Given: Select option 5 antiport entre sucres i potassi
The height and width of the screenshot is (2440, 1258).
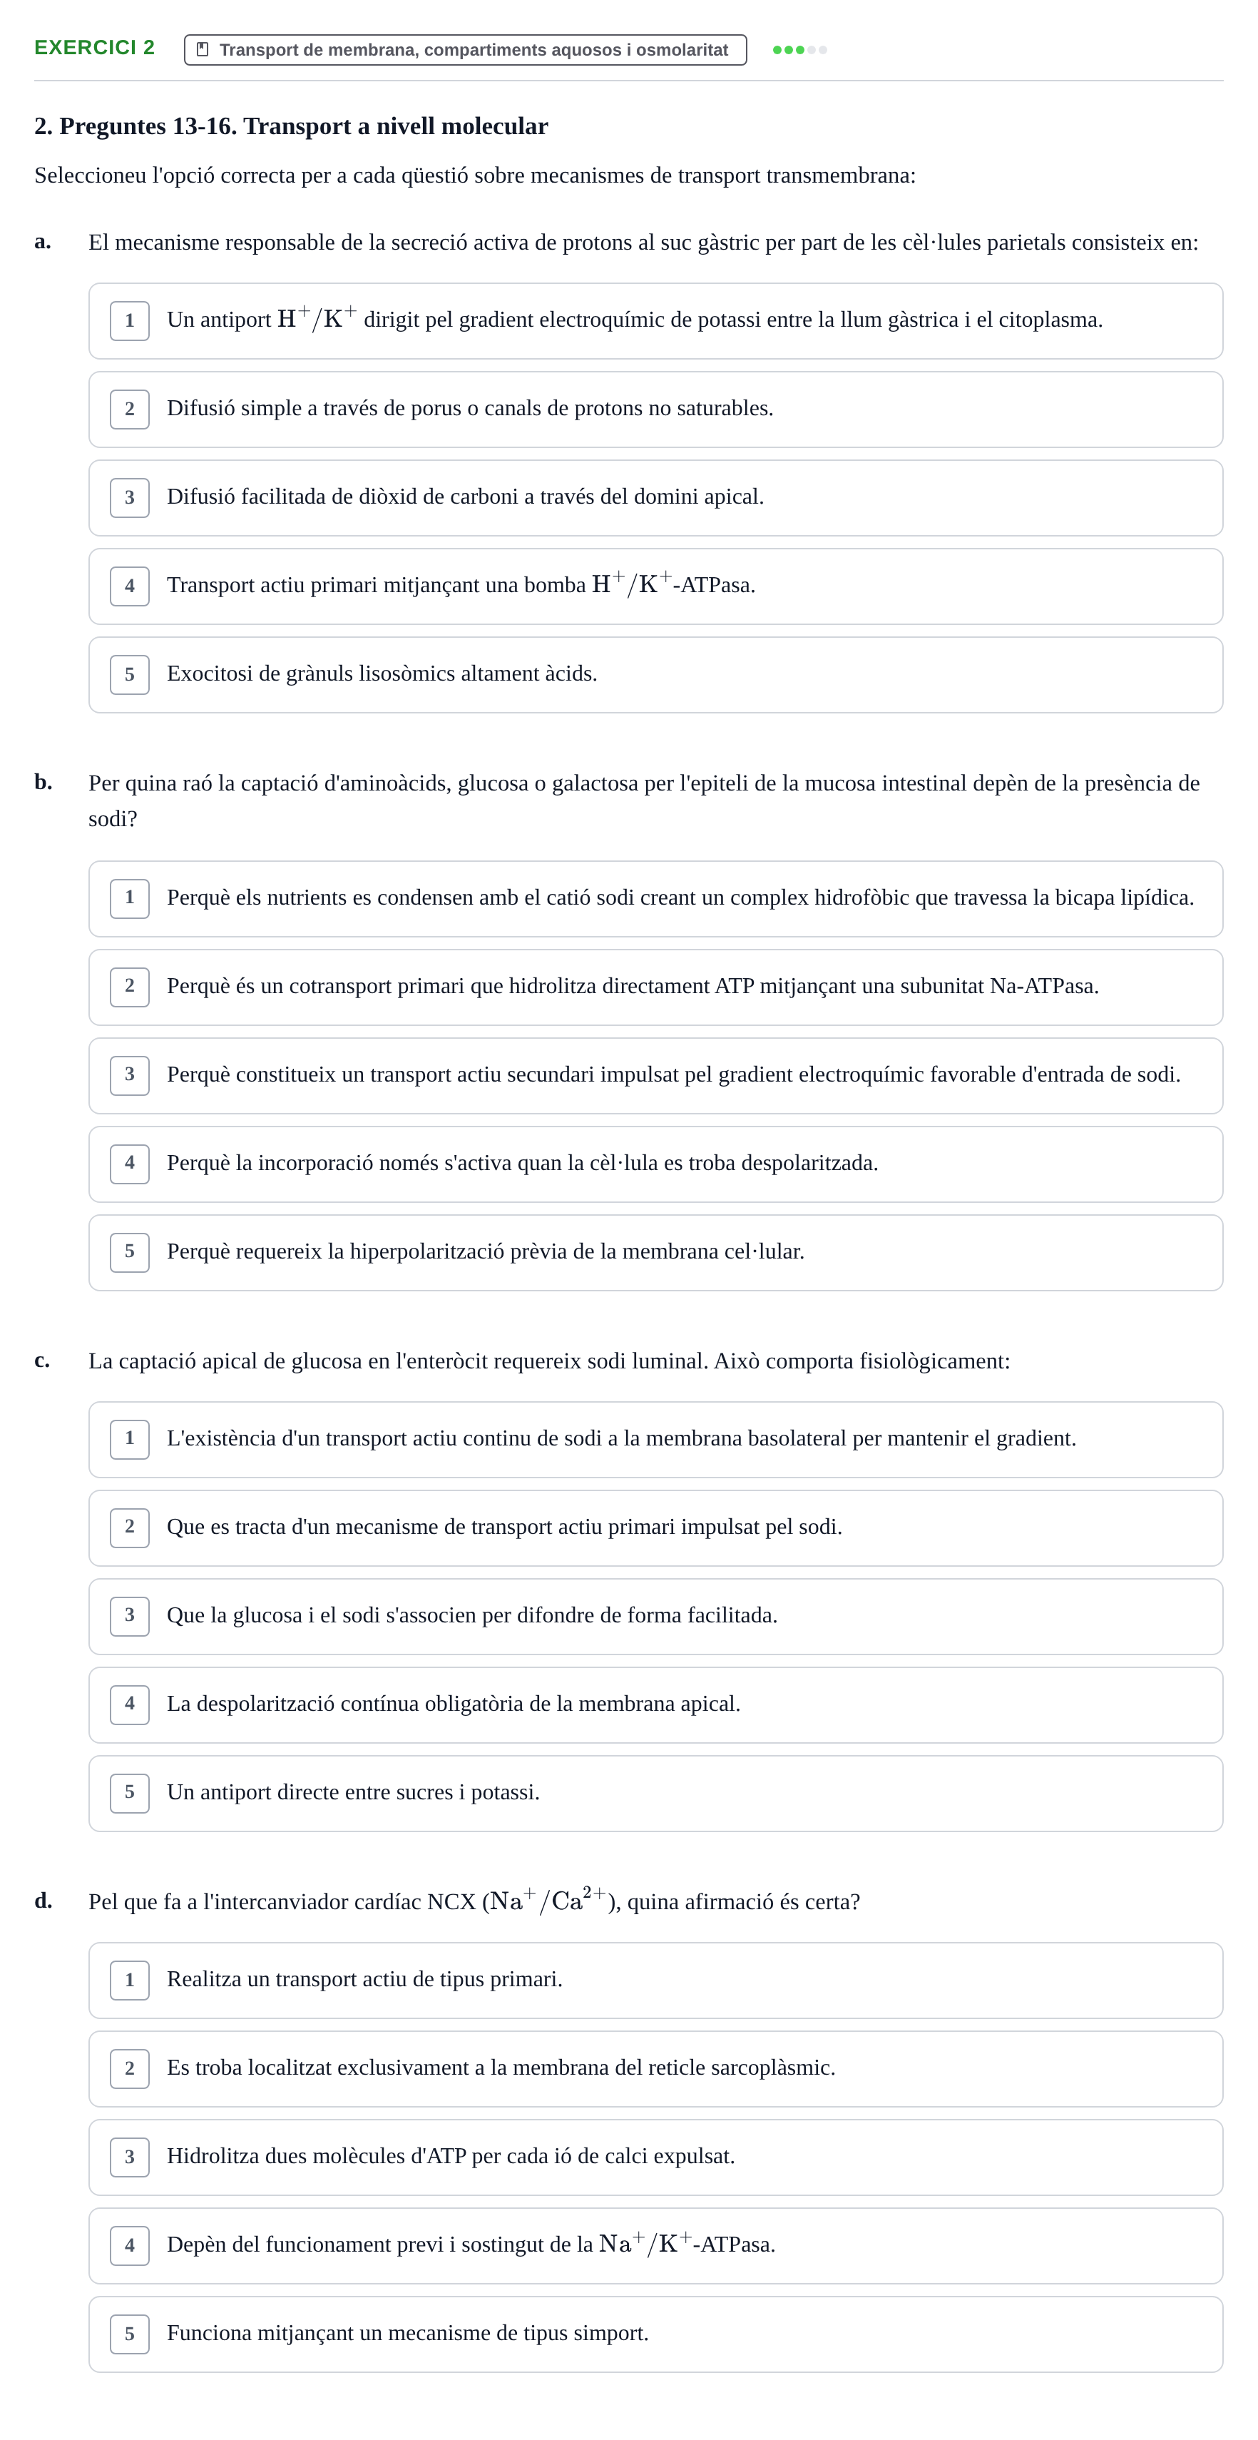Looking at the screenshot, I should click(655, 1793).
